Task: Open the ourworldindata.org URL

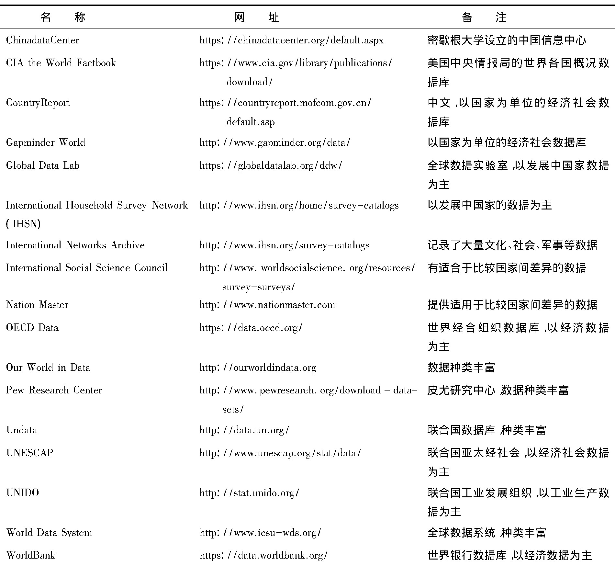Action: [258, 368]
